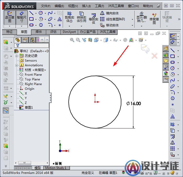183x177 pixels.
Task: Click Mirror Entities (镜向实体)
Action: pos(109,13)
